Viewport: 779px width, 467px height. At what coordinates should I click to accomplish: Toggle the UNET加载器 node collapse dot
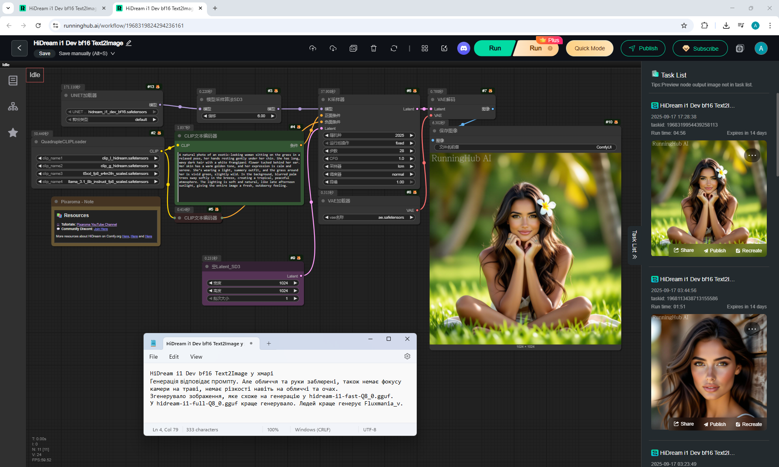pyautogui.click(x=66, y=95)
